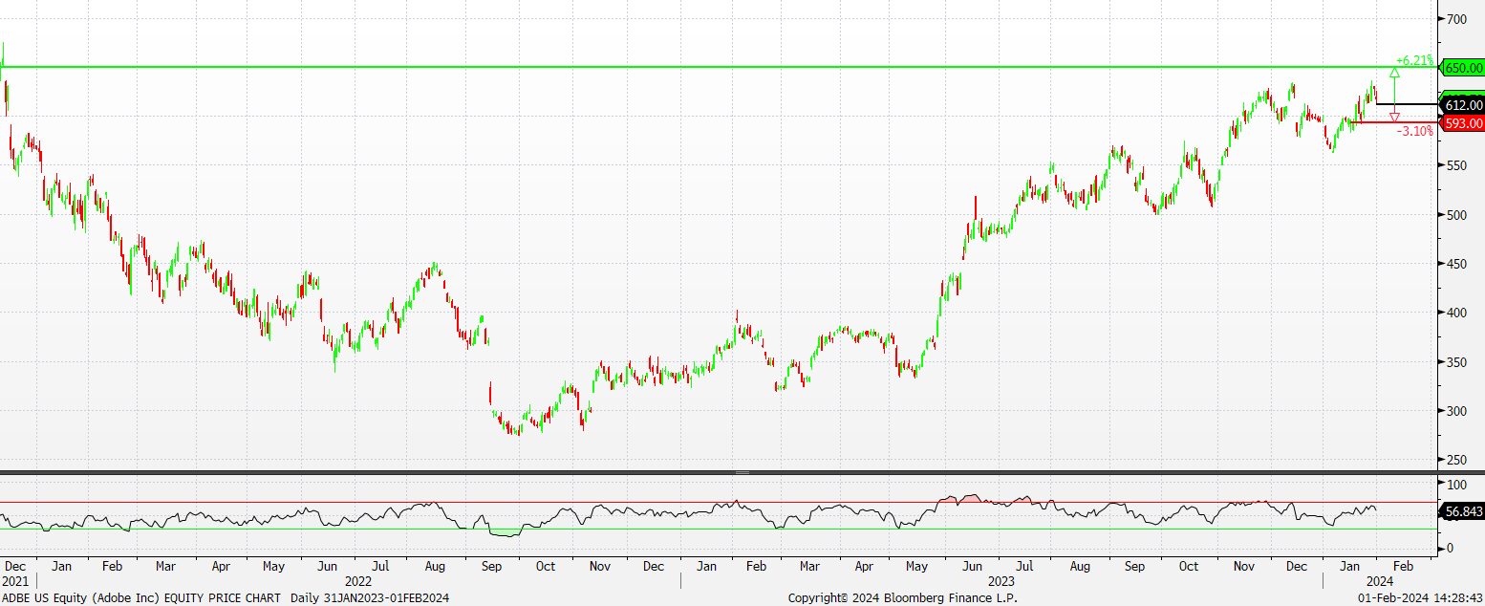Select the black horizontal line at 612
The height and width of the screenshot is (606, 1485).
(x=1405, y=103)
